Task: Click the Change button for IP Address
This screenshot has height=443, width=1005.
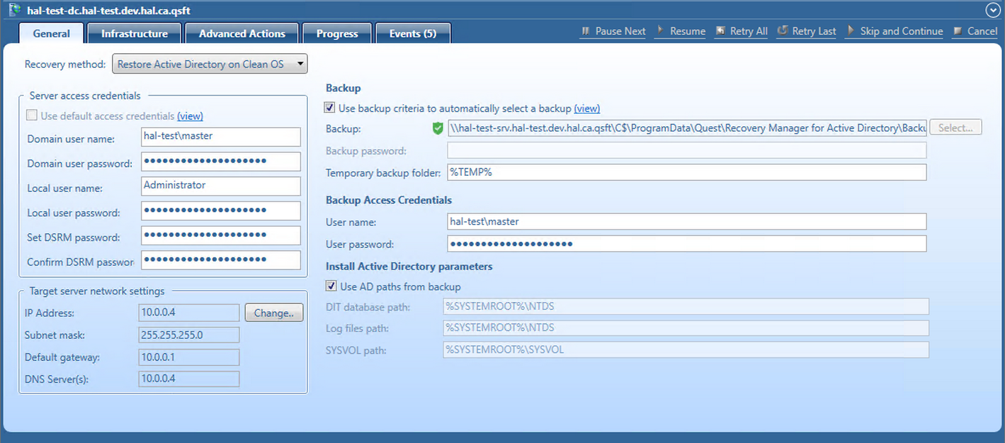Action: [x=274, y=313]
